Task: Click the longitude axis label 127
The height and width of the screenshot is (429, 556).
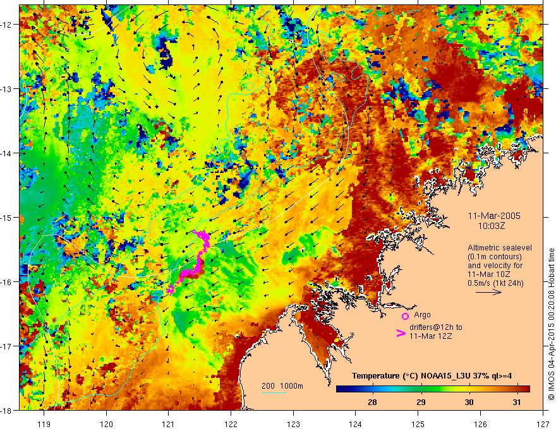Action: click(543, 424)
